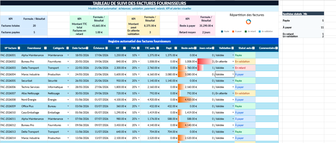Select Factures totales value 20
The image size is (336, 143).
click(34, 26)
